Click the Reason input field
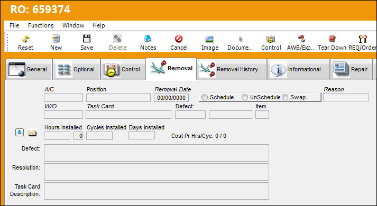Screen dimensions: 377x206 point(346,97)
